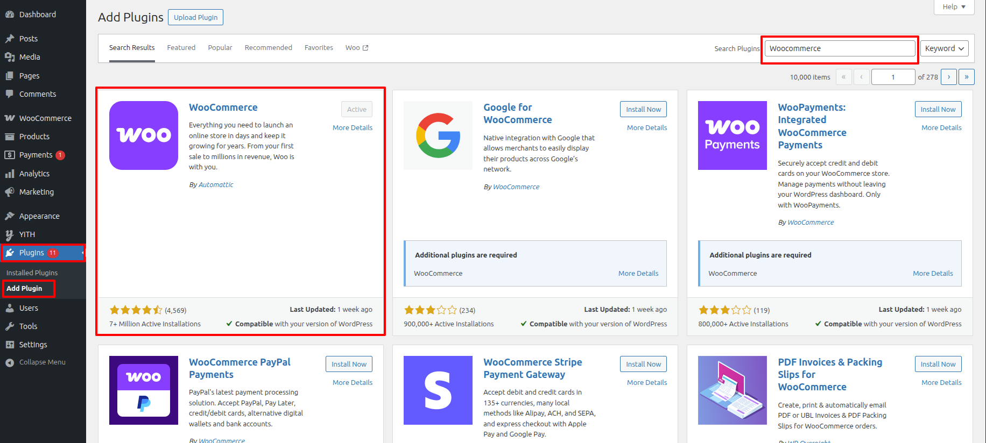Install WooCommerce PayPal Payments now
The height and width of the screenshot is (443, 986).
[x=349, y=364]
